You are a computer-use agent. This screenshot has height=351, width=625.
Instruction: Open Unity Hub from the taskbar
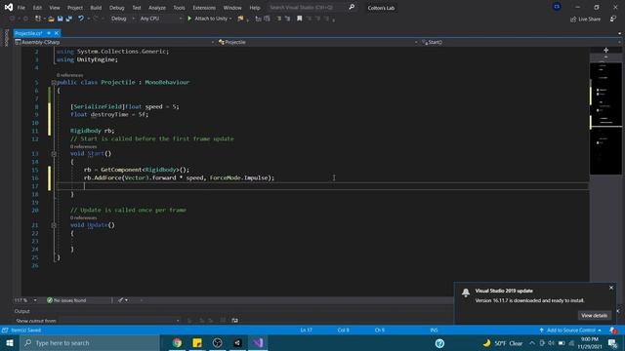(237, 343)
